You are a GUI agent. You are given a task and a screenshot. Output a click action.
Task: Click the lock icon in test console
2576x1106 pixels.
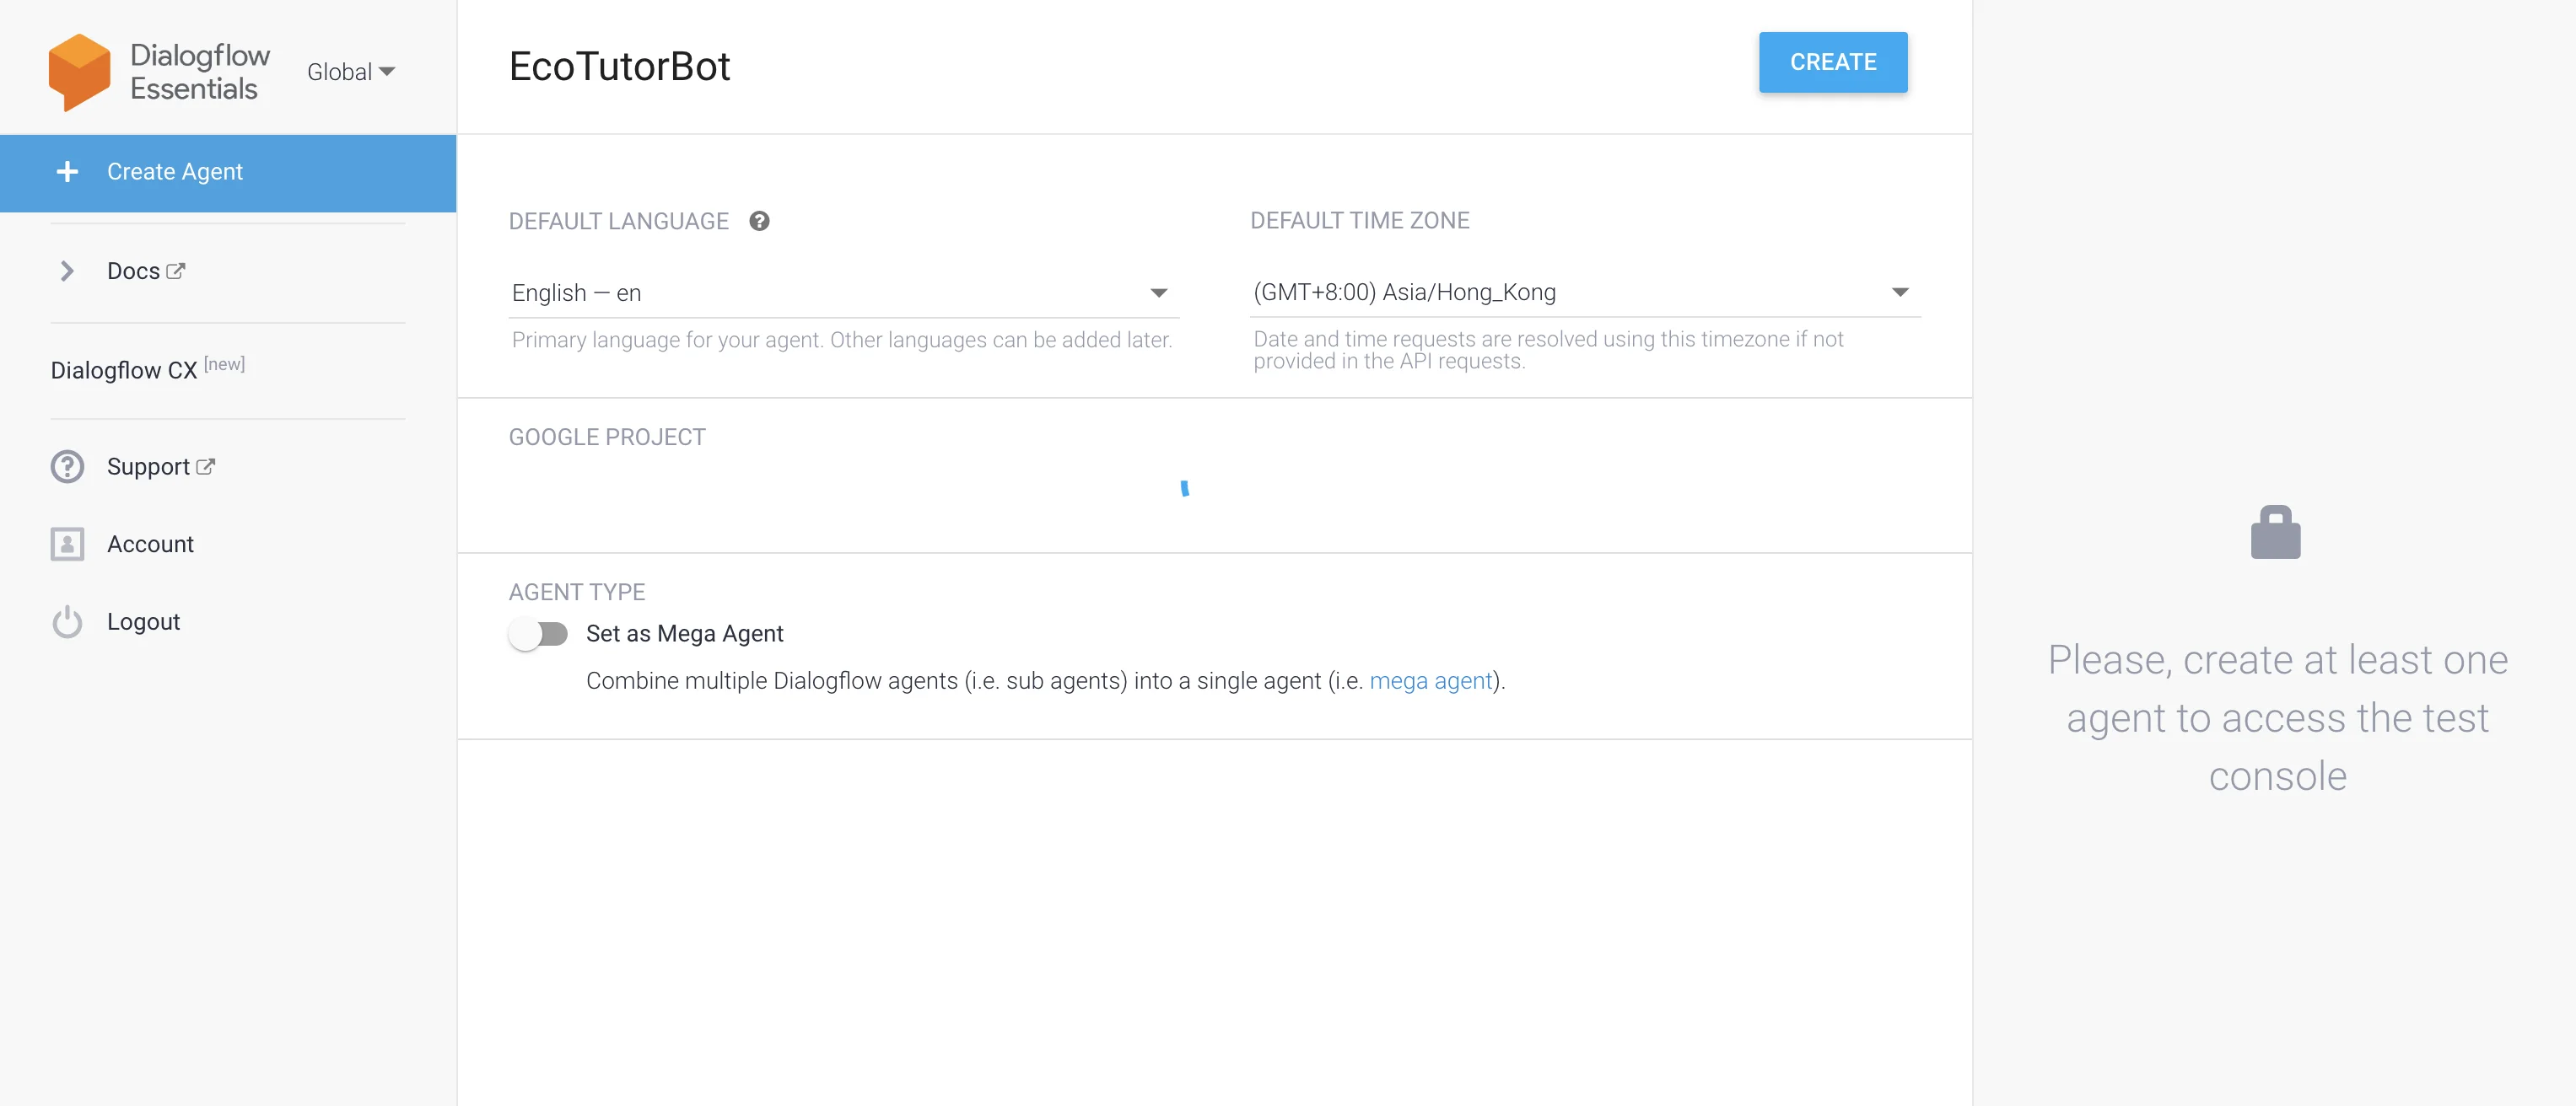(2275, 533)
